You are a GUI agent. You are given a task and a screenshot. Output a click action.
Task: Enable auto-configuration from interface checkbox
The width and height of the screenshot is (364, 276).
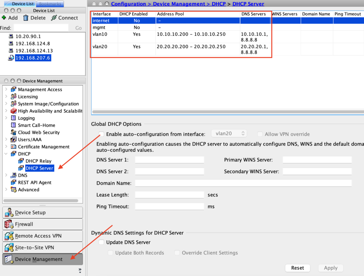click(x=101, y=134)
